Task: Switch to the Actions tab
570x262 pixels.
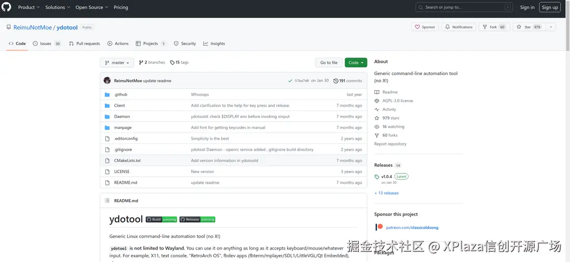Action: (x=118, y=43)
